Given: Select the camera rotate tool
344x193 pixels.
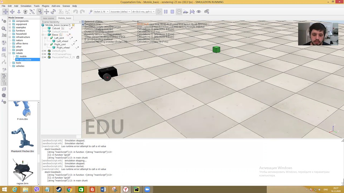Looking at the screenshot, I should click(12, 12).
